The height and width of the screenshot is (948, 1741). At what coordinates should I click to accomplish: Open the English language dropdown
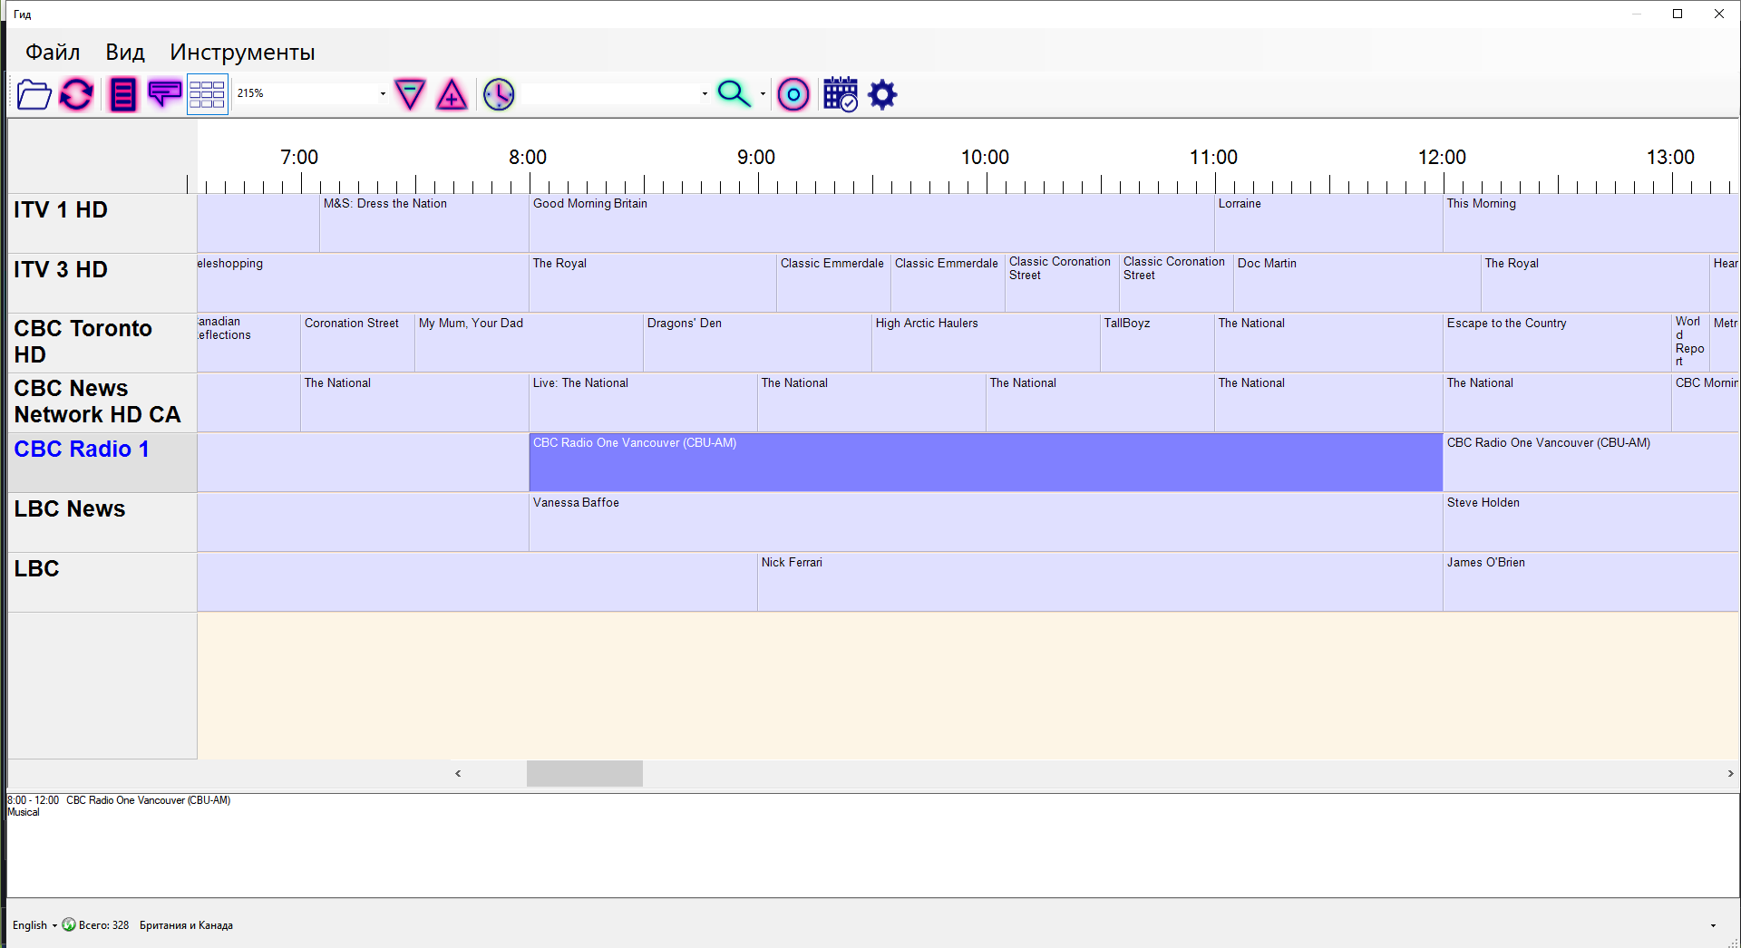click(34, 925)
